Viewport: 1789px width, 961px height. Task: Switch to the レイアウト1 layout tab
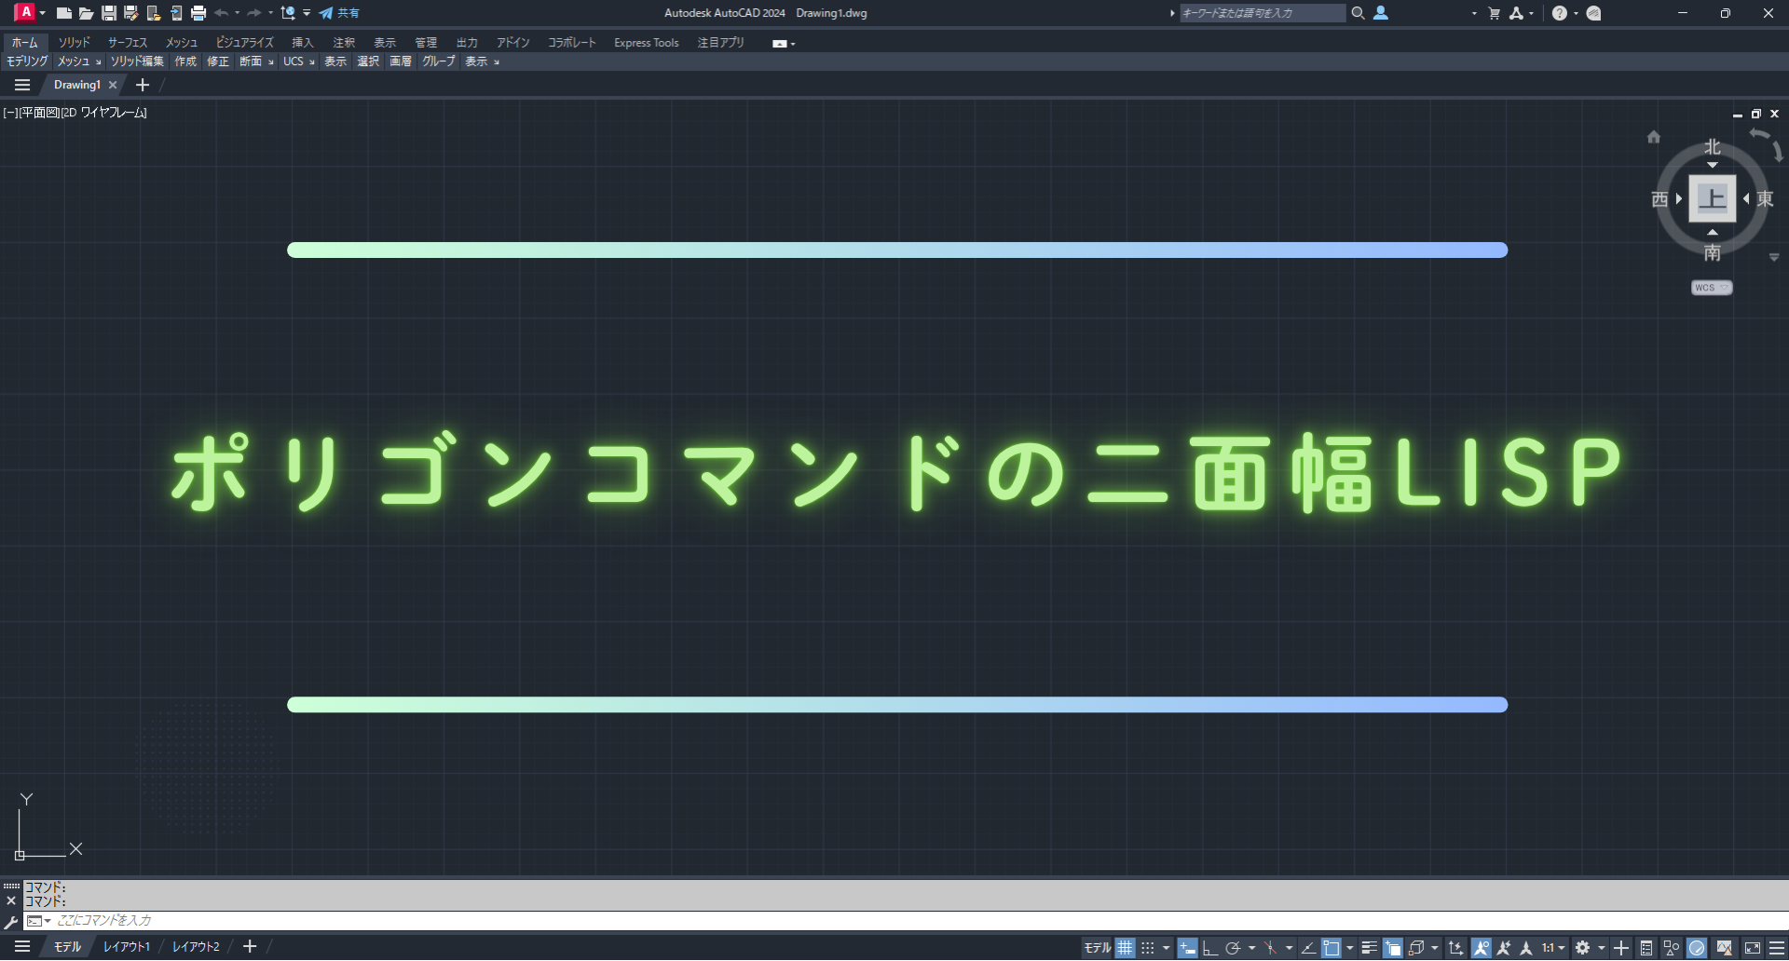point(126,947)
